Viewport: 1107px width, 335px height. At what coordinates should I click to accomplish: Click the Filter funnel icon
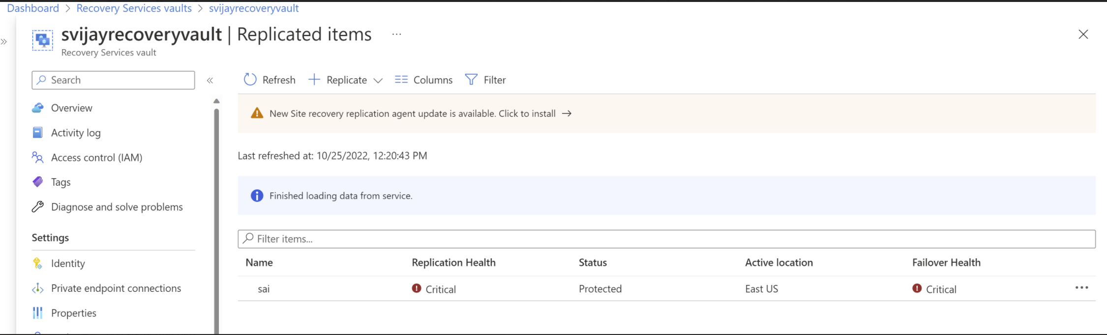pyautogui.click(x=471, y=80)
